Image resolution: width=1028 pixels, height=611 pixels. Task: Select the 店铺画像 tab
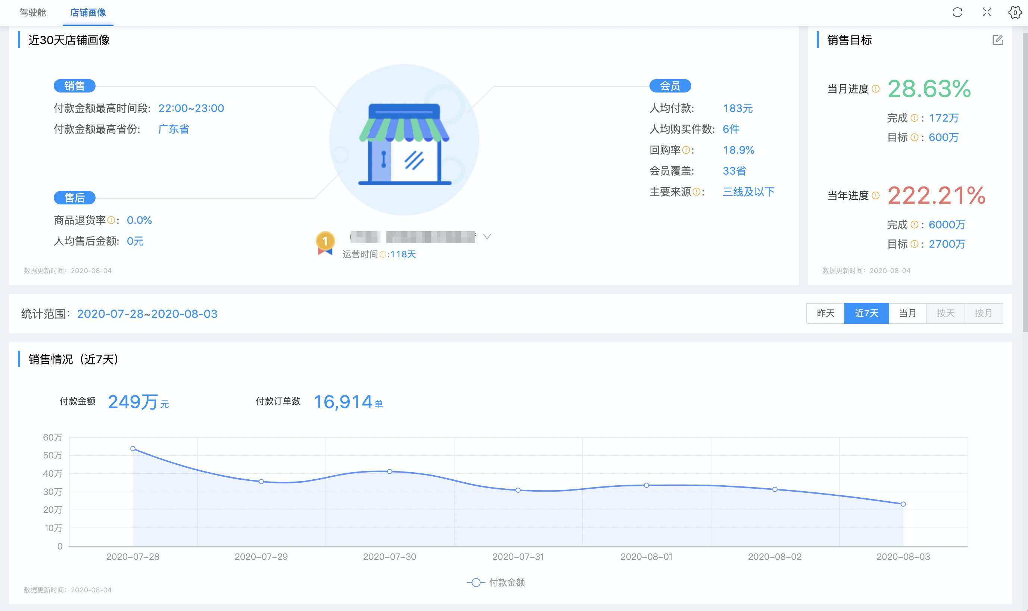coord(88,12)
